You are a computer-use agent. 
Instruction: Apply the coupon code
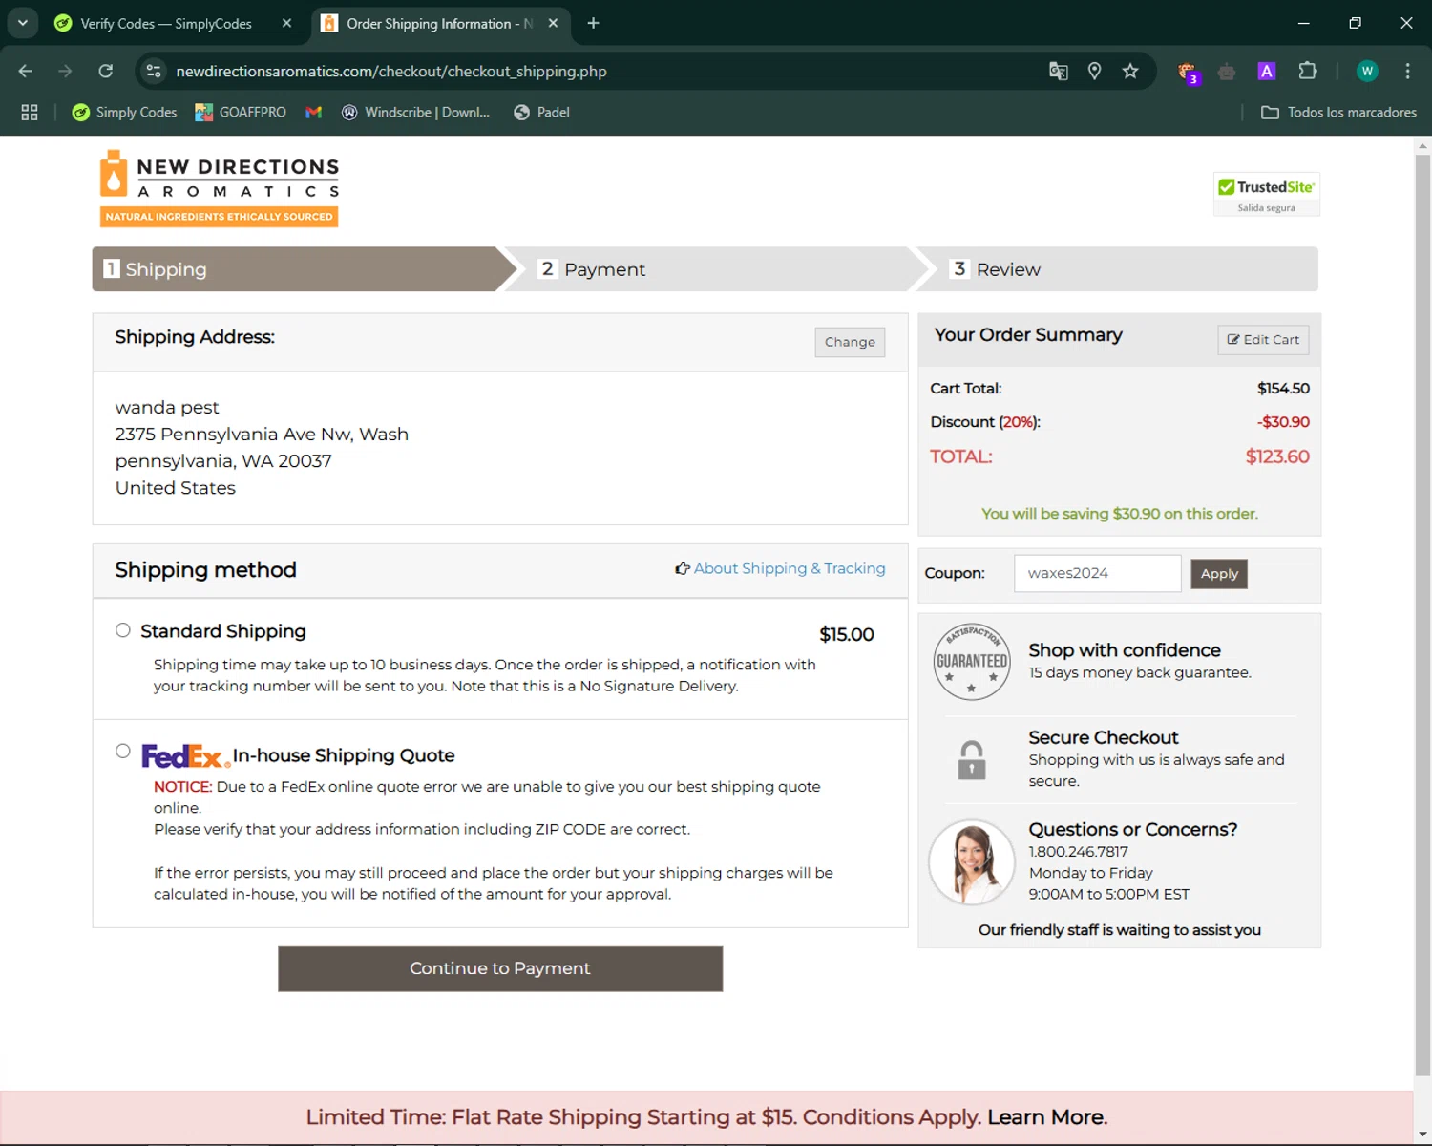click(x=1219, y=574)
